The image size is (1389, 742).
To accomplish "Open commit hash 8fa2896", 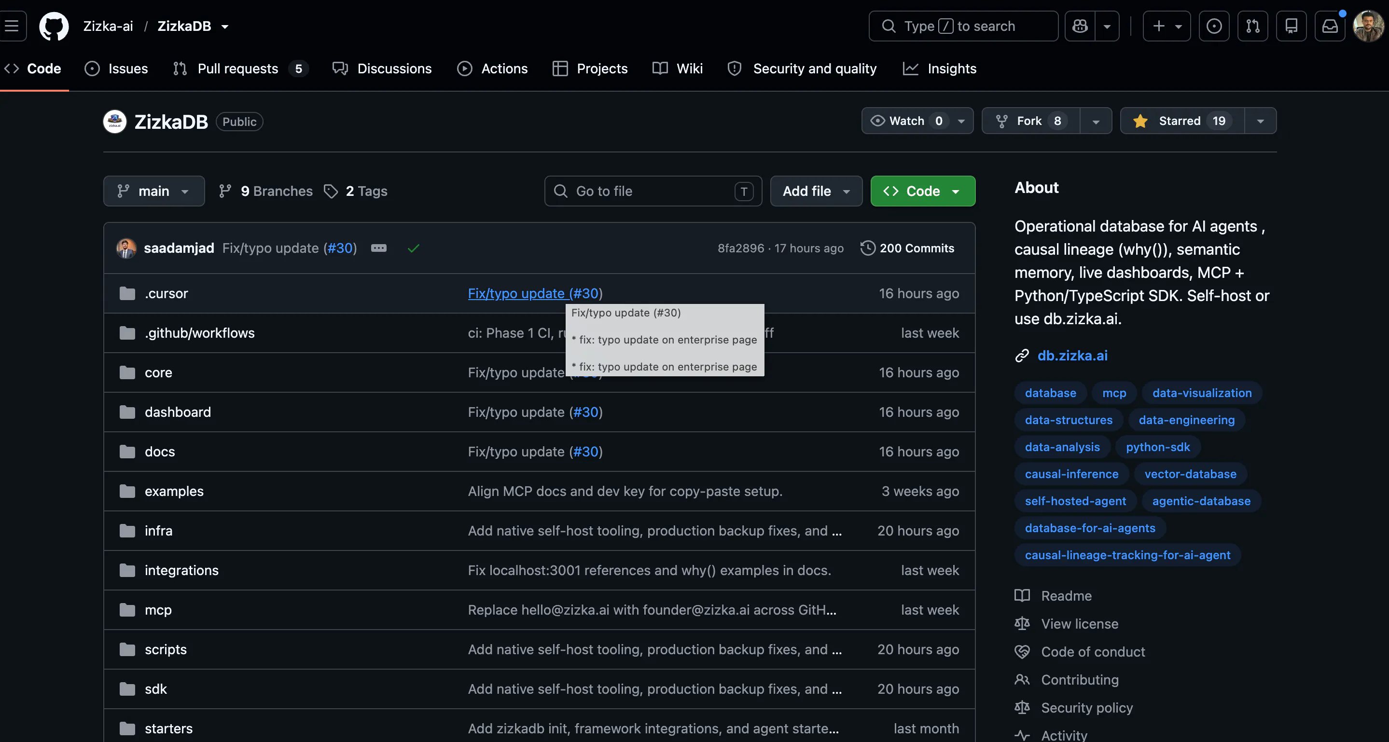I will (740, 248).
